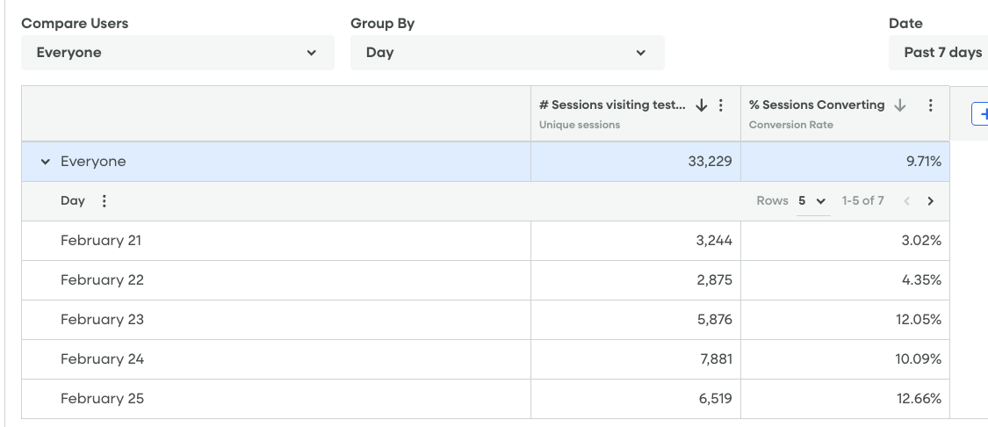This screenshot has width=988, height=427.
Task: Select the February 21 row
Action: point(101,241)
